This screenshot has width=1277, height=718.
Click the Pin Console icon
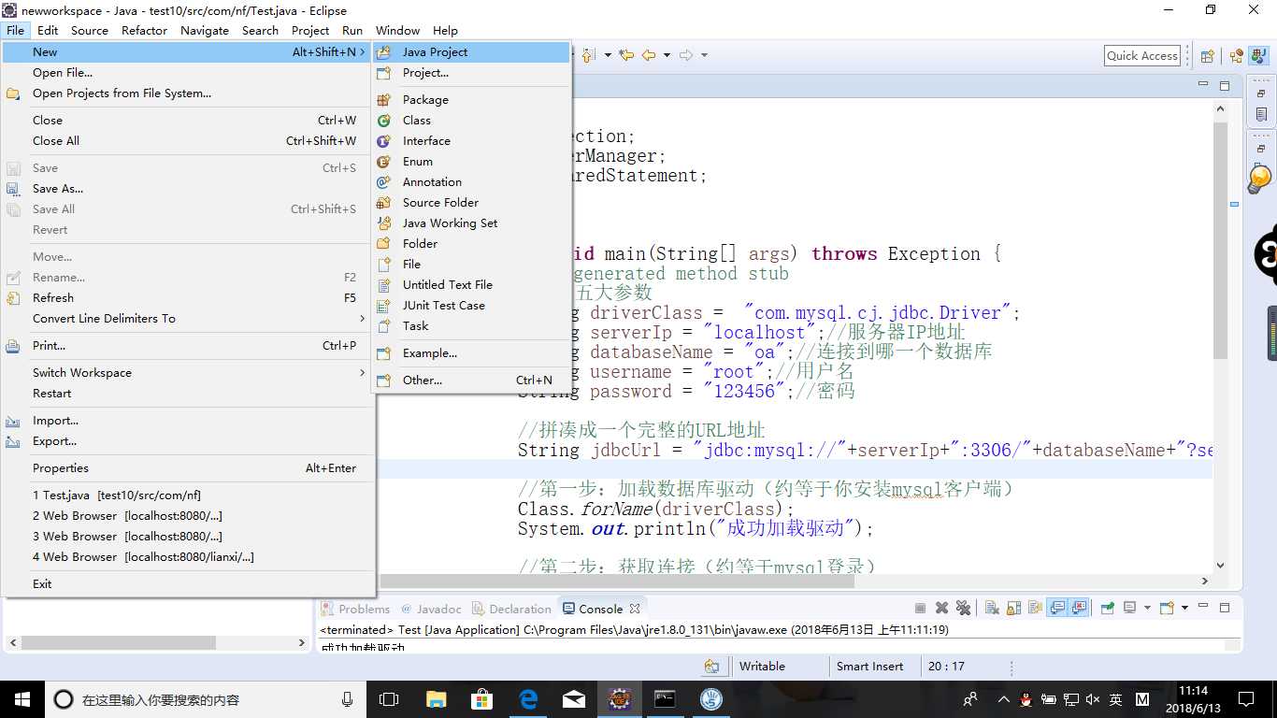pos(1107,609)
